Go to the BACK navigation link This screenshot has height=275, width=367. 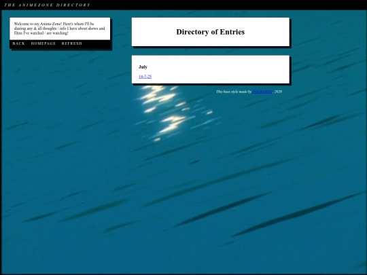19,43
